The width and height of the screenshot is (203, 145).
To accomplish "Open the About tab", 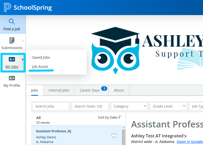I will [119, 90].
